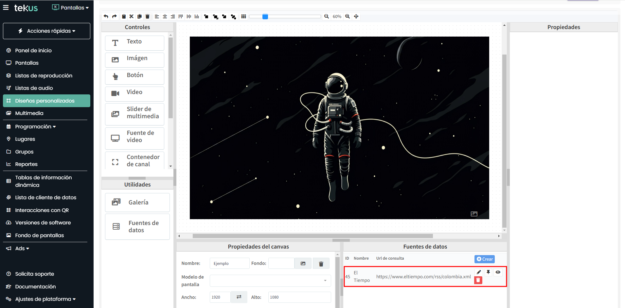Expand the Modelo de pantalla combo box
The image size is (625, 308).
pyautogui.click(x=270, y=281)
